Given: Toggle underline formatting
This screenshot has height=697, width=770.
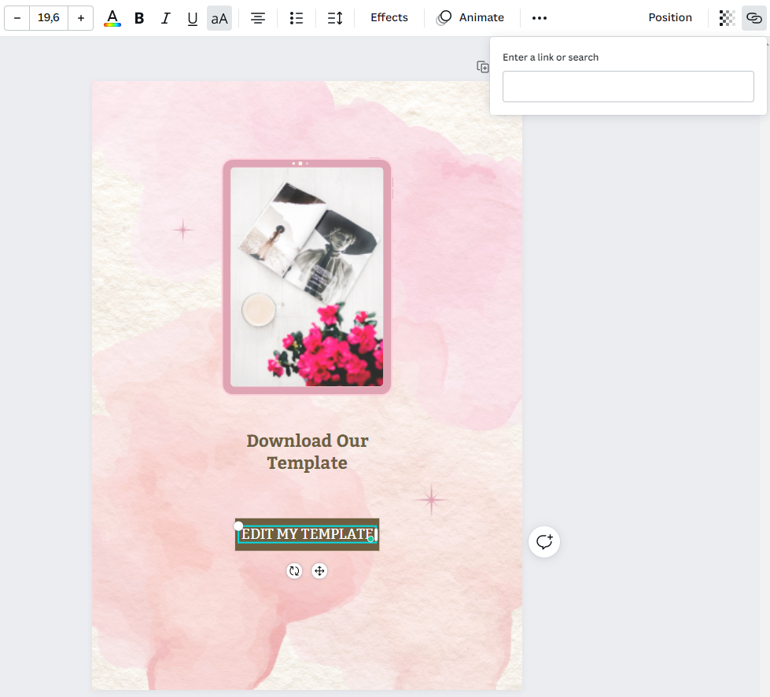Looking at the screenshot, I should point(192,17).
